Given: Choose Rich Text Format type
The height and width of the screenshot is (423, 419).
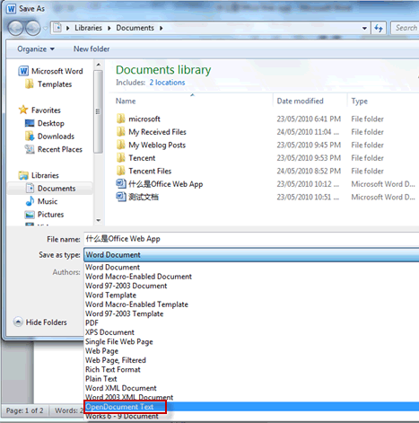Looking at the screenshot, I should [113, 369].
